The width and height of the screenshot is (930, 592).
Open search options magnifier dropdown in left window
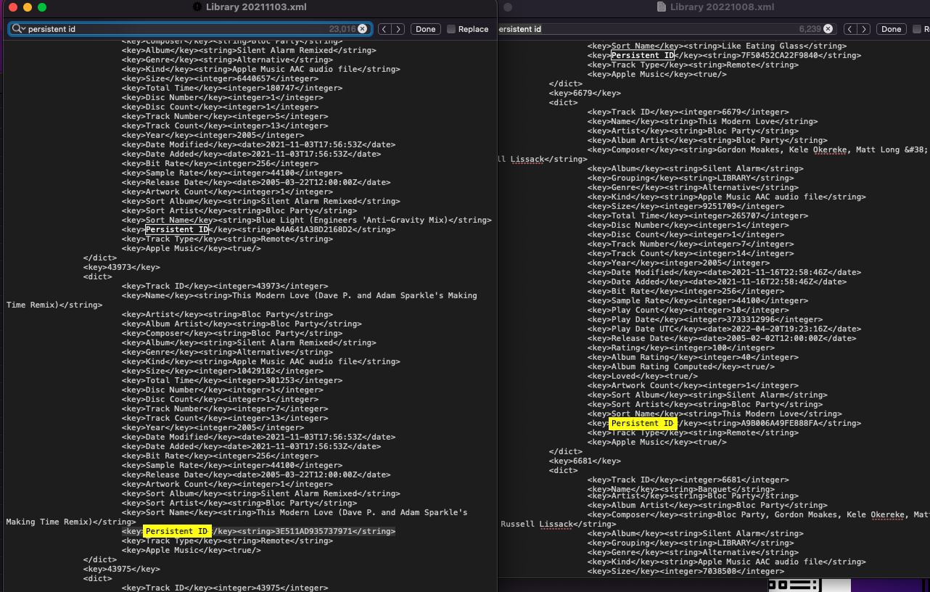(x=18, y=29)
